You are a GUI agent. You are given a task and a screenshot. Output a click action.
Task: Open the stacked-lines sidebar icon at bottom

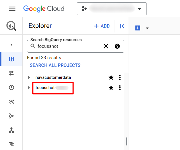11,144
